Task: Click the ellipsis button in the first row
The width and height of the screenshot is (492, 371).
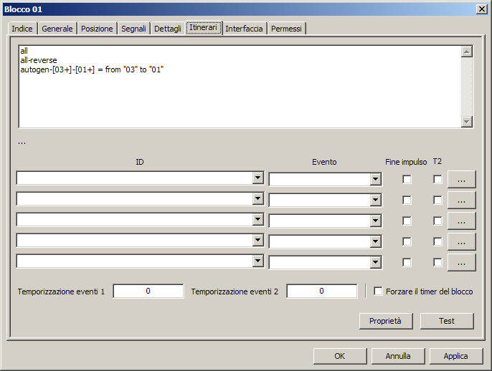Action: pyautogui.click(x=461, y=179)
